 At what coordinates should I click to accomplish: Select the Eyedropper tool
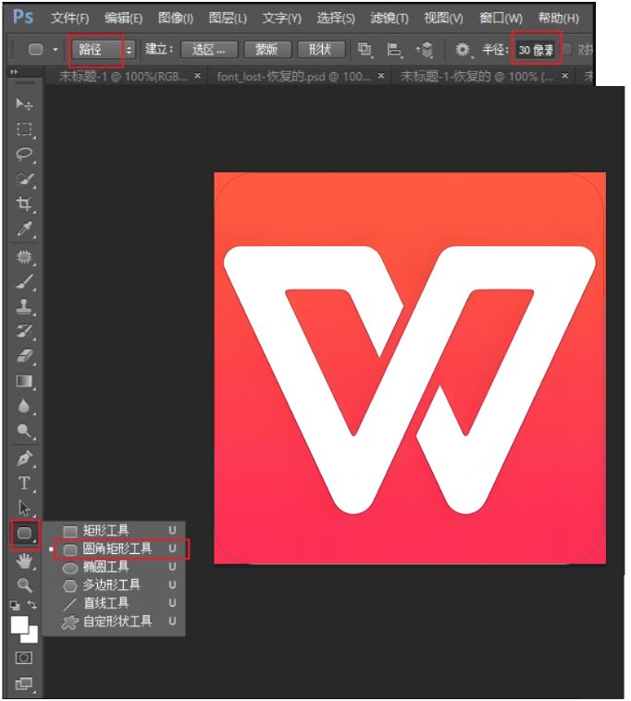tap(24, 228)
